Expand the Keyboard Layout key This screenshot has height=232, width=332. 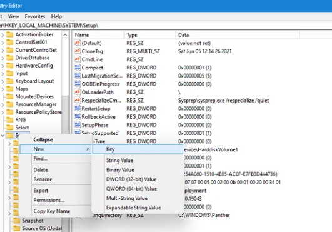pos(3,81)
